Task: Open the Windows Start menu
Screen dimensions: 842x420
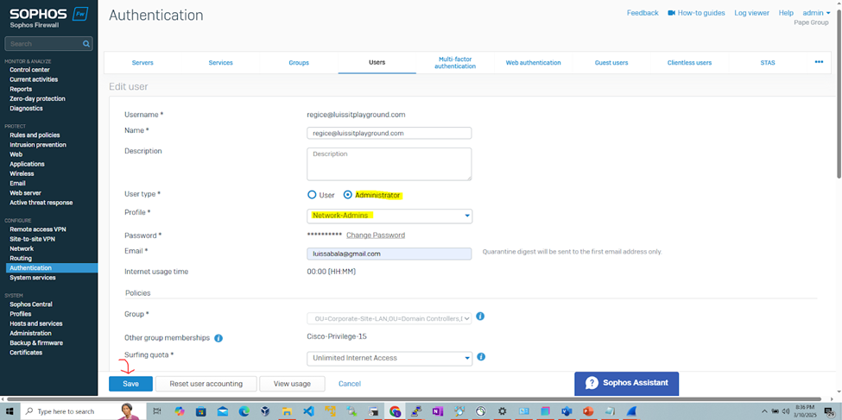Action: pyautogui.click(x=10, y=411)
